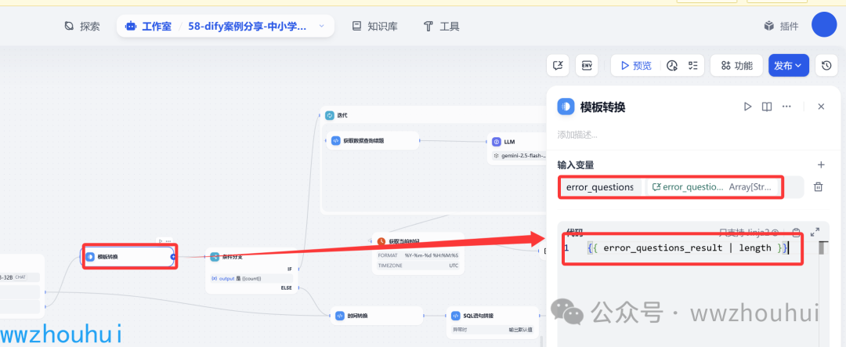Image resolution: width=846 pixels, height=347 pixels.
Task: Open the 探索 (Explore) tab
Action: click(82, 26)
